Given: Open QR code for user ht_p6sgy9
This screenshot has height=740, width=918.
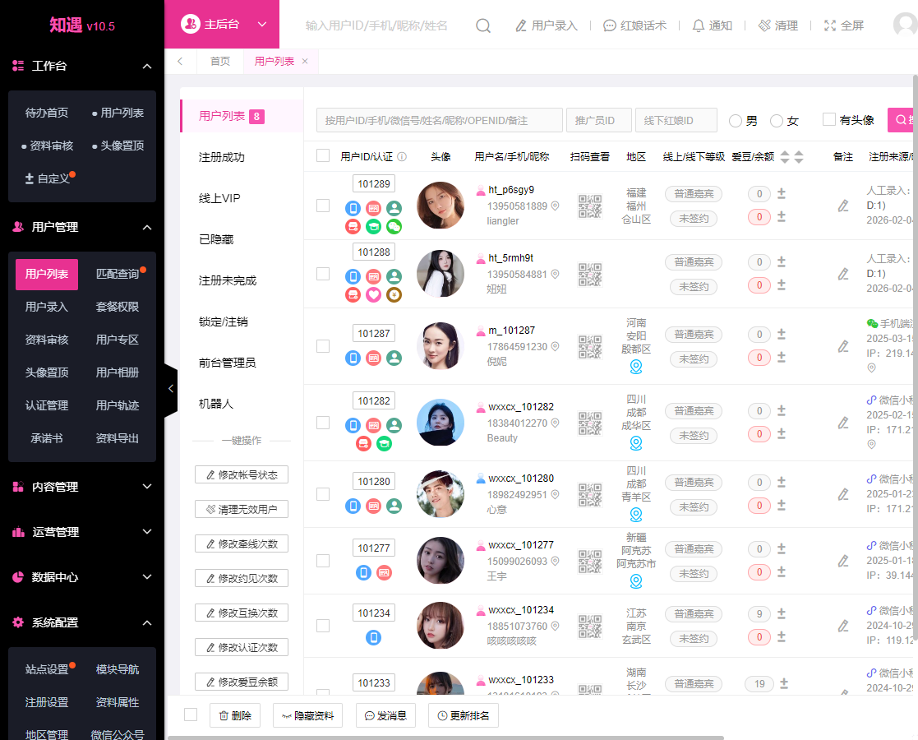Looking at the screenshot, I should [x=589, y=206].
